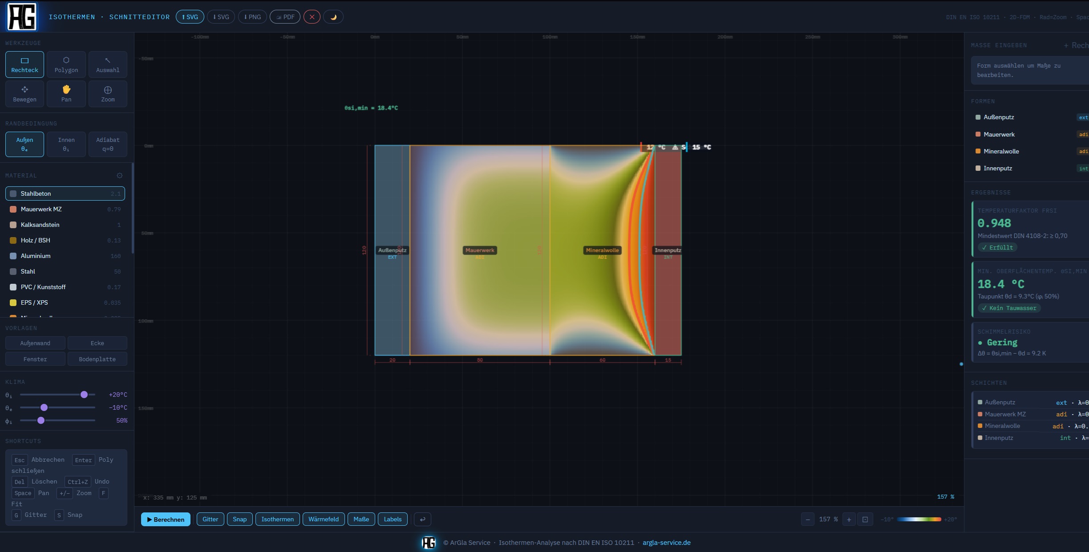Adjust φi humidity slider
Image resolution: width=1089 pixels, height=552 pixels.
click(57, 420)
